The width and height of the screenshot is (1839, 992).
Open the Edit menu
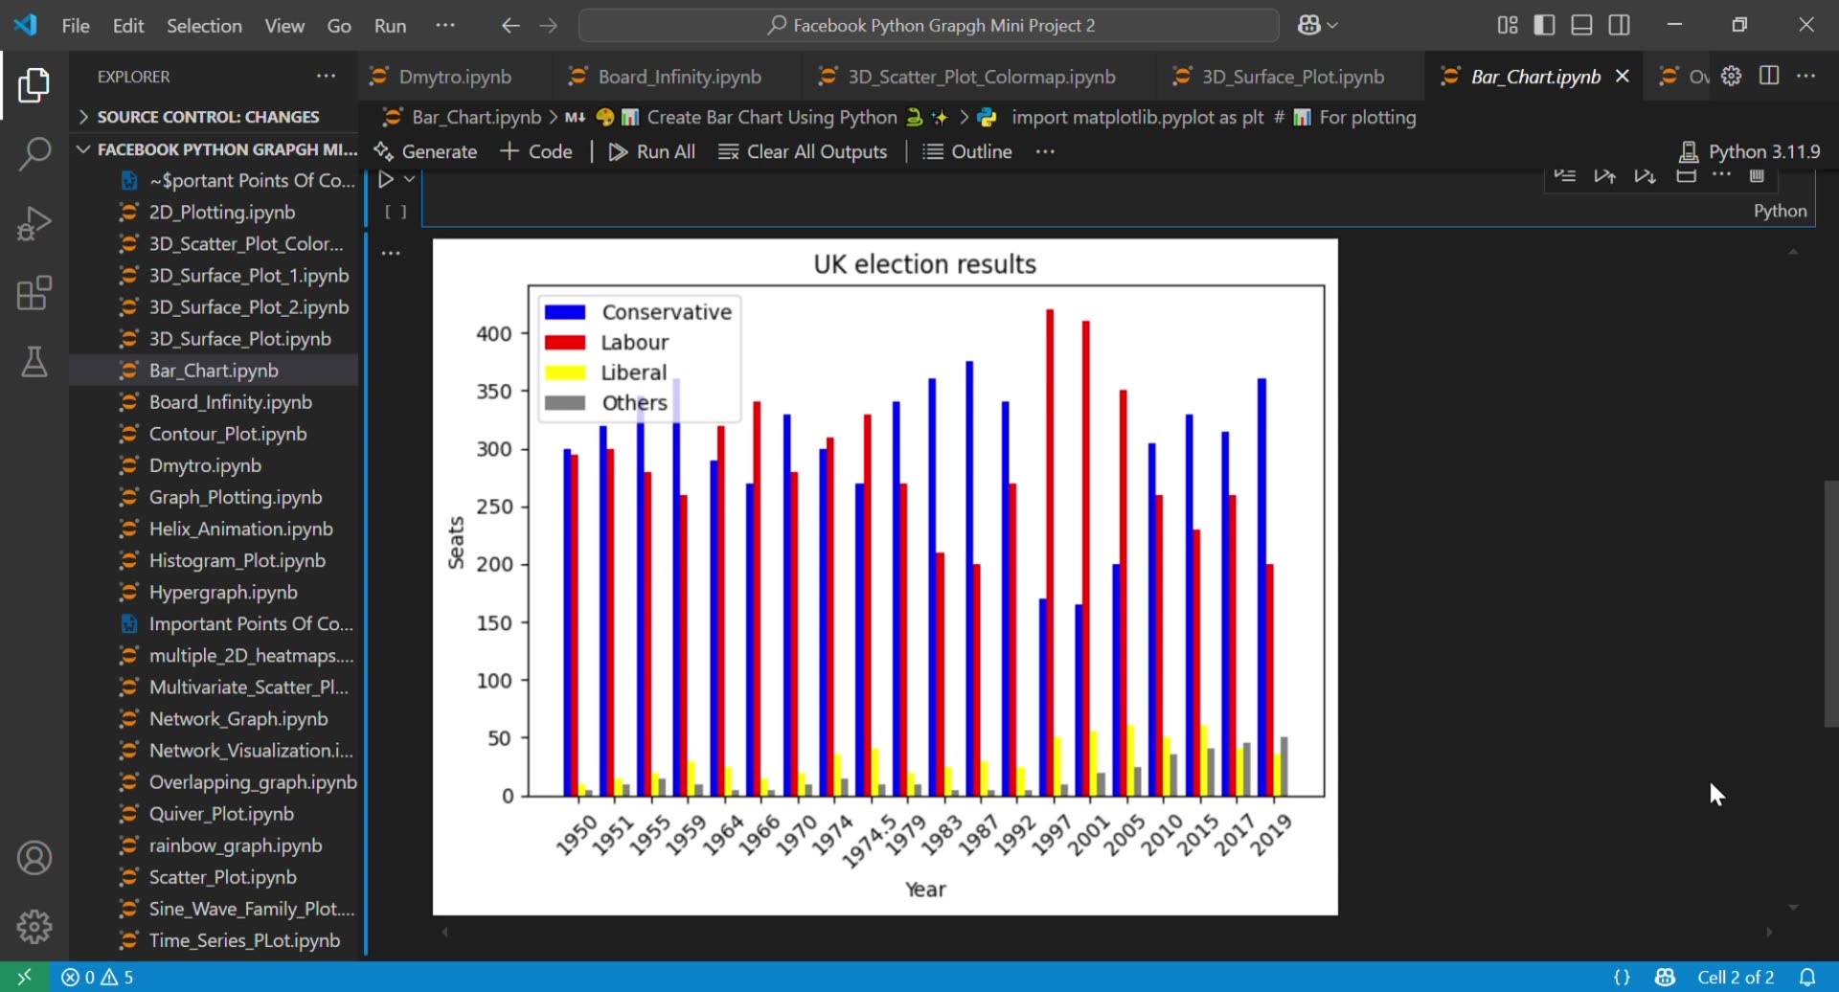click(x=128, y=26)
